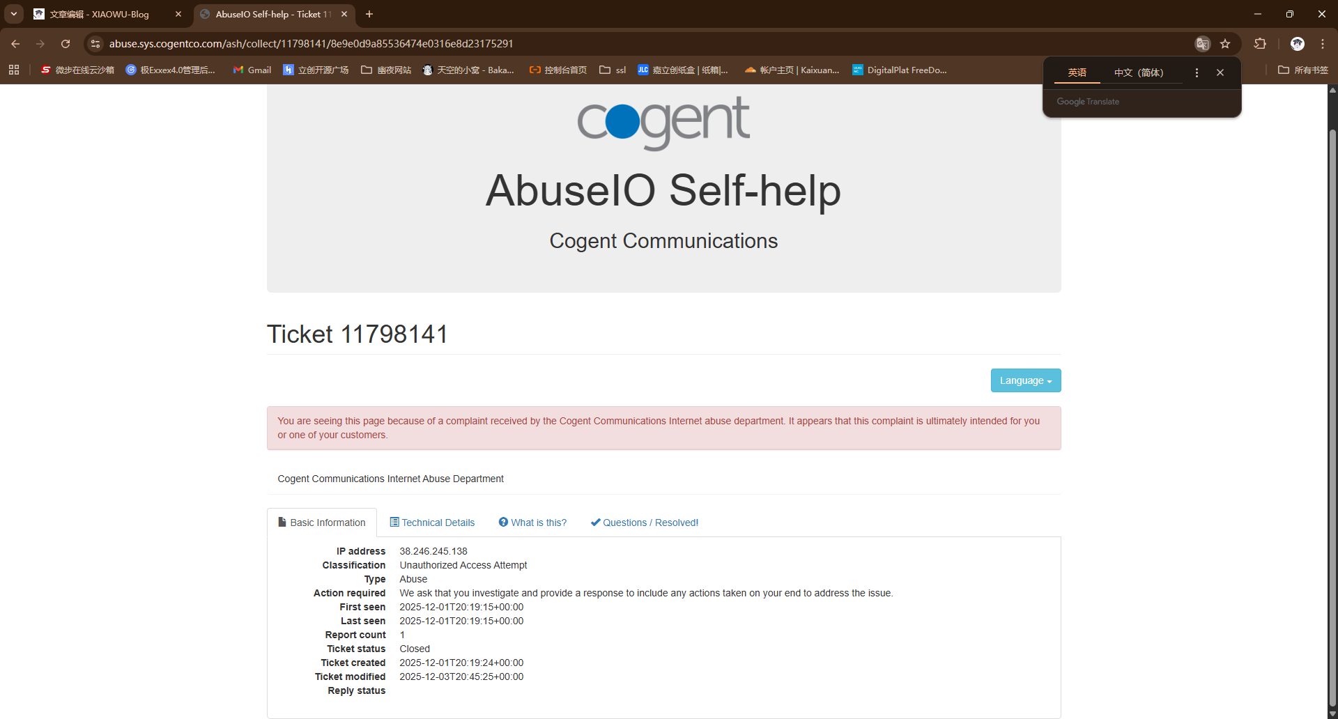The image size is (1338, 719).
Task: Select the Questions / Resolved! tab
Action: click(x=644, y=523)
